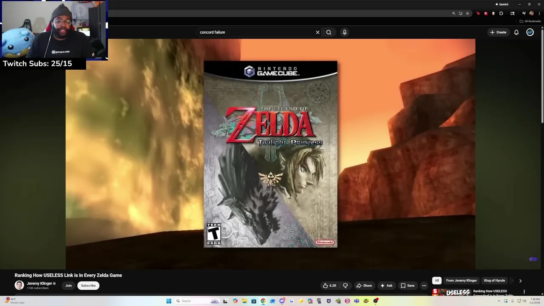Open Microsoft Teams from the taskbar

(x=357, y=301)
